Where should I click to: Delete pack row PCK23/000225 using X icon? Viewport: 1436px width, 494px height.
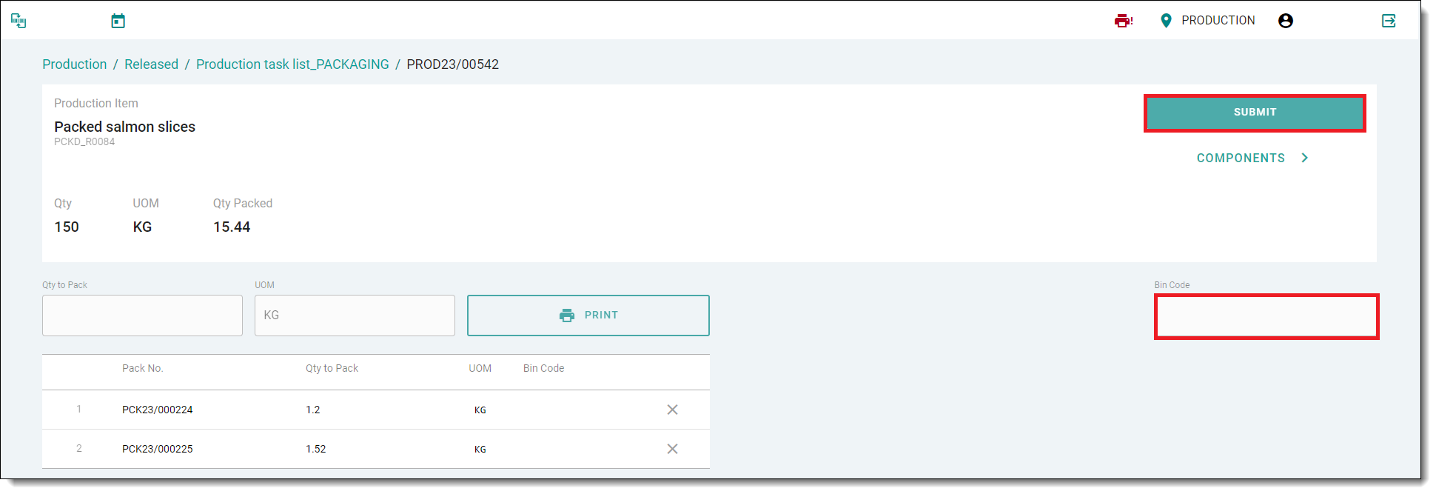click(672, 449)
